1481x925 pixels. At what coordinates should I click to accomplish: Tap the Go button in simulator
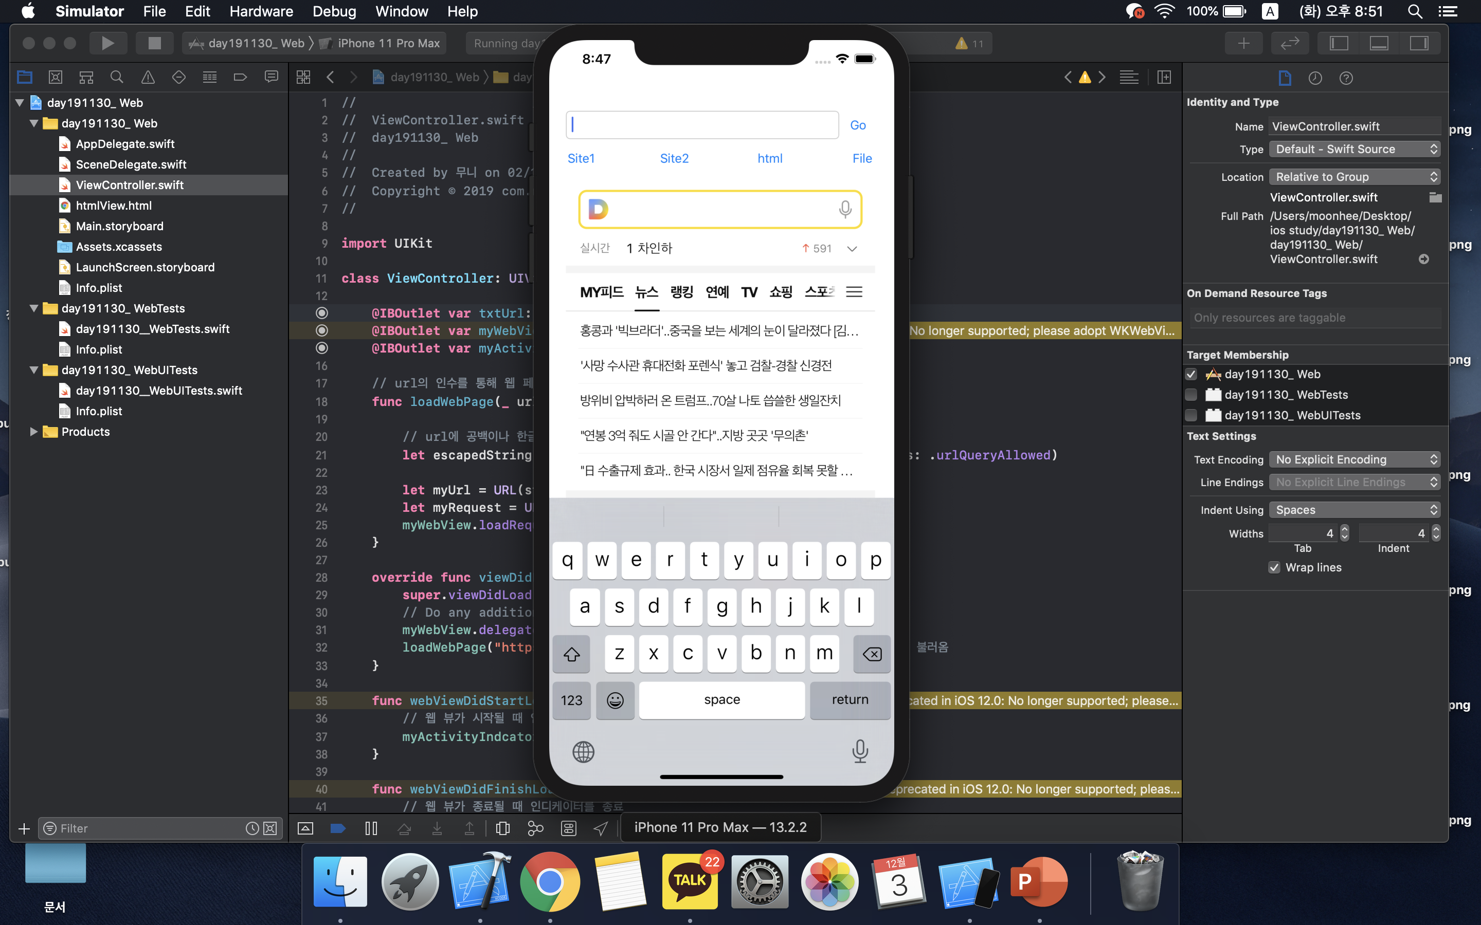(857, 125)
